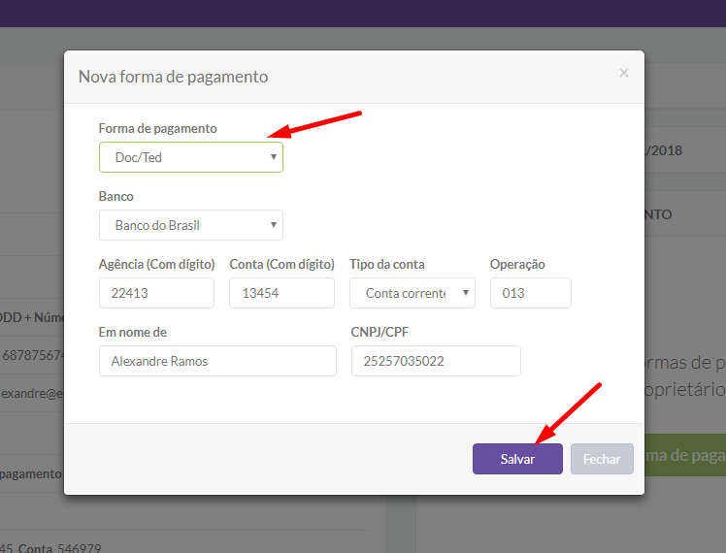Click the Em nome de field
The height and width of the screenshot is (553, 726).
point(217,361)
